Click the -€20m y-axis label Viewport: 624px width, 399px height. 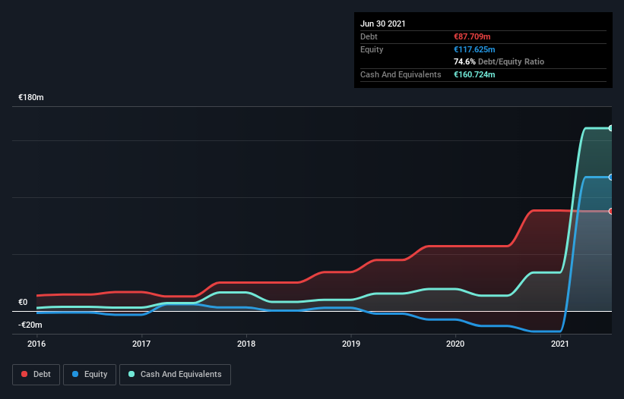point(30,325)
